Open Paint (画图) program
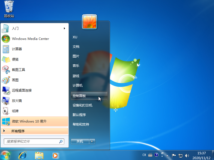This screenshot has height=160, width=214. tap(35, 80)
